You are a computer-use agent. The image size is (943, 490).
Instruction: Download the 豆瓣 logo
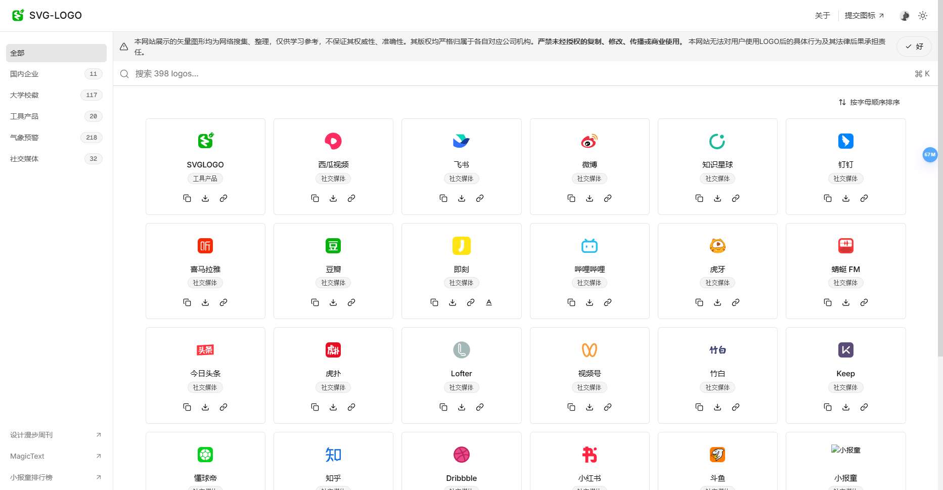tap(333, 302)
